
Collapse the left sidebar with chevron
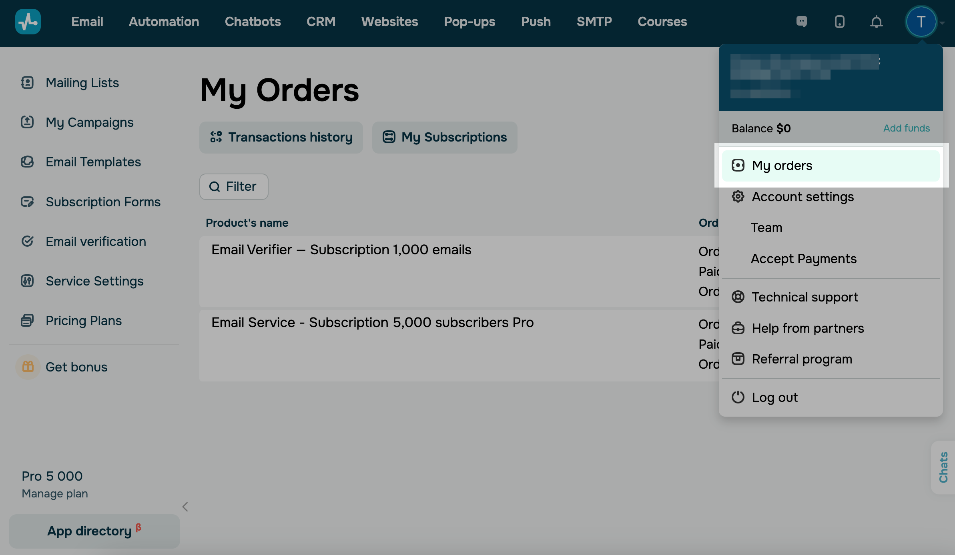point(185,507)
